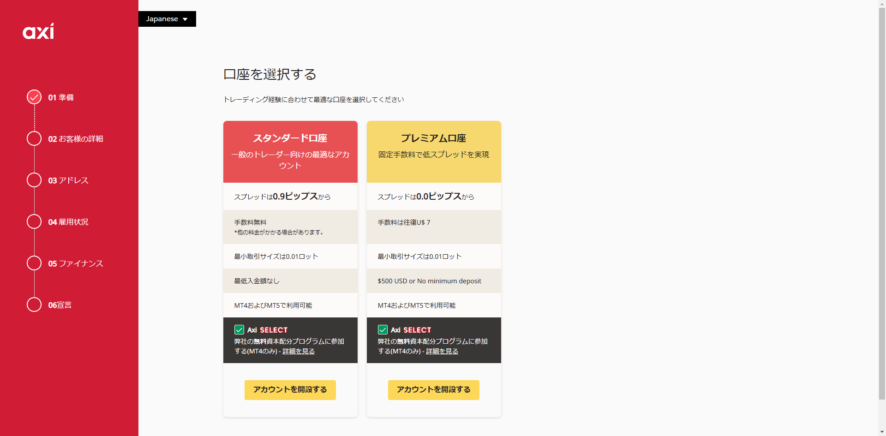Open the Japanese language dropdown
The height and width of the screenshot is (436, 886).
(167, 19)
